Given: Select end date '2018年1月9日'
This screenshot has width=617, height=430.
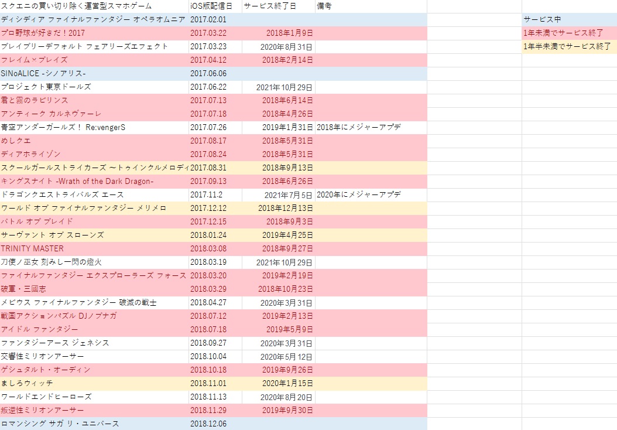Looking at the screenshot, I should pyautogui.click(x=279, y=33).
